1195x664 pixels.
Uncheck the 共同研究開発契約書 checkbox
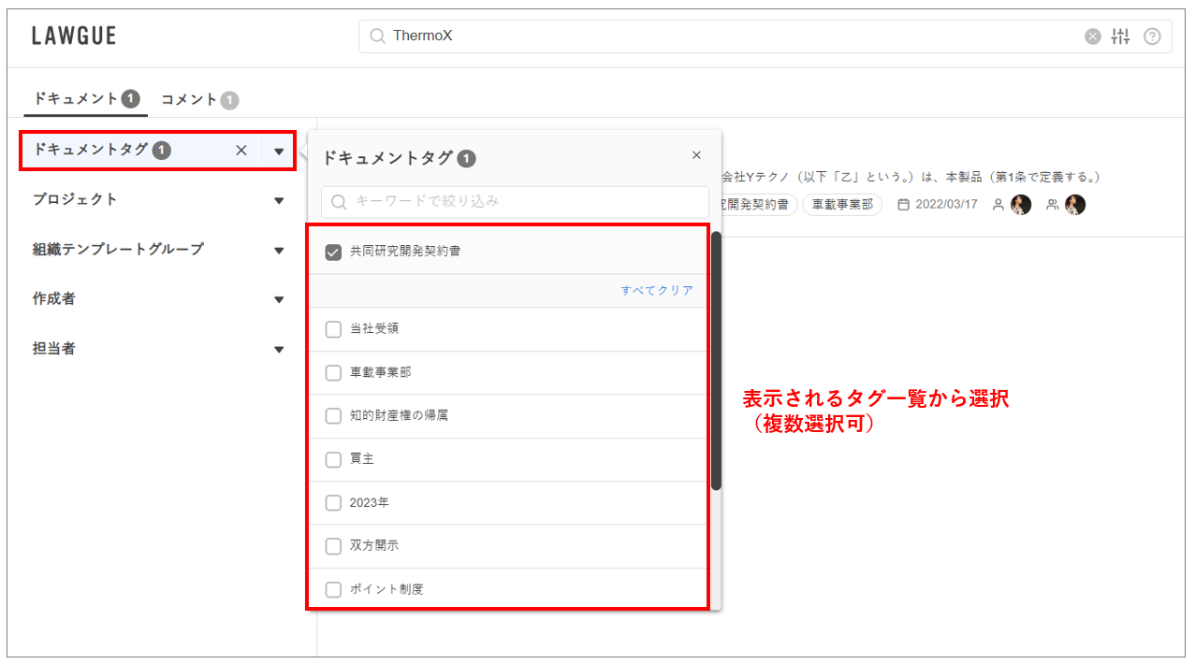point(333,253)
